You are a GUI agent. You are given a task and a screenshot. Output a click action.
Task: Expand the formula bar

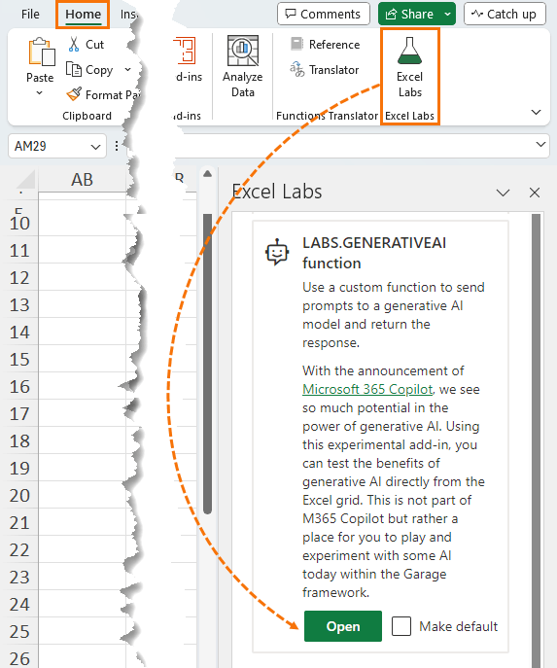[540, 145]
